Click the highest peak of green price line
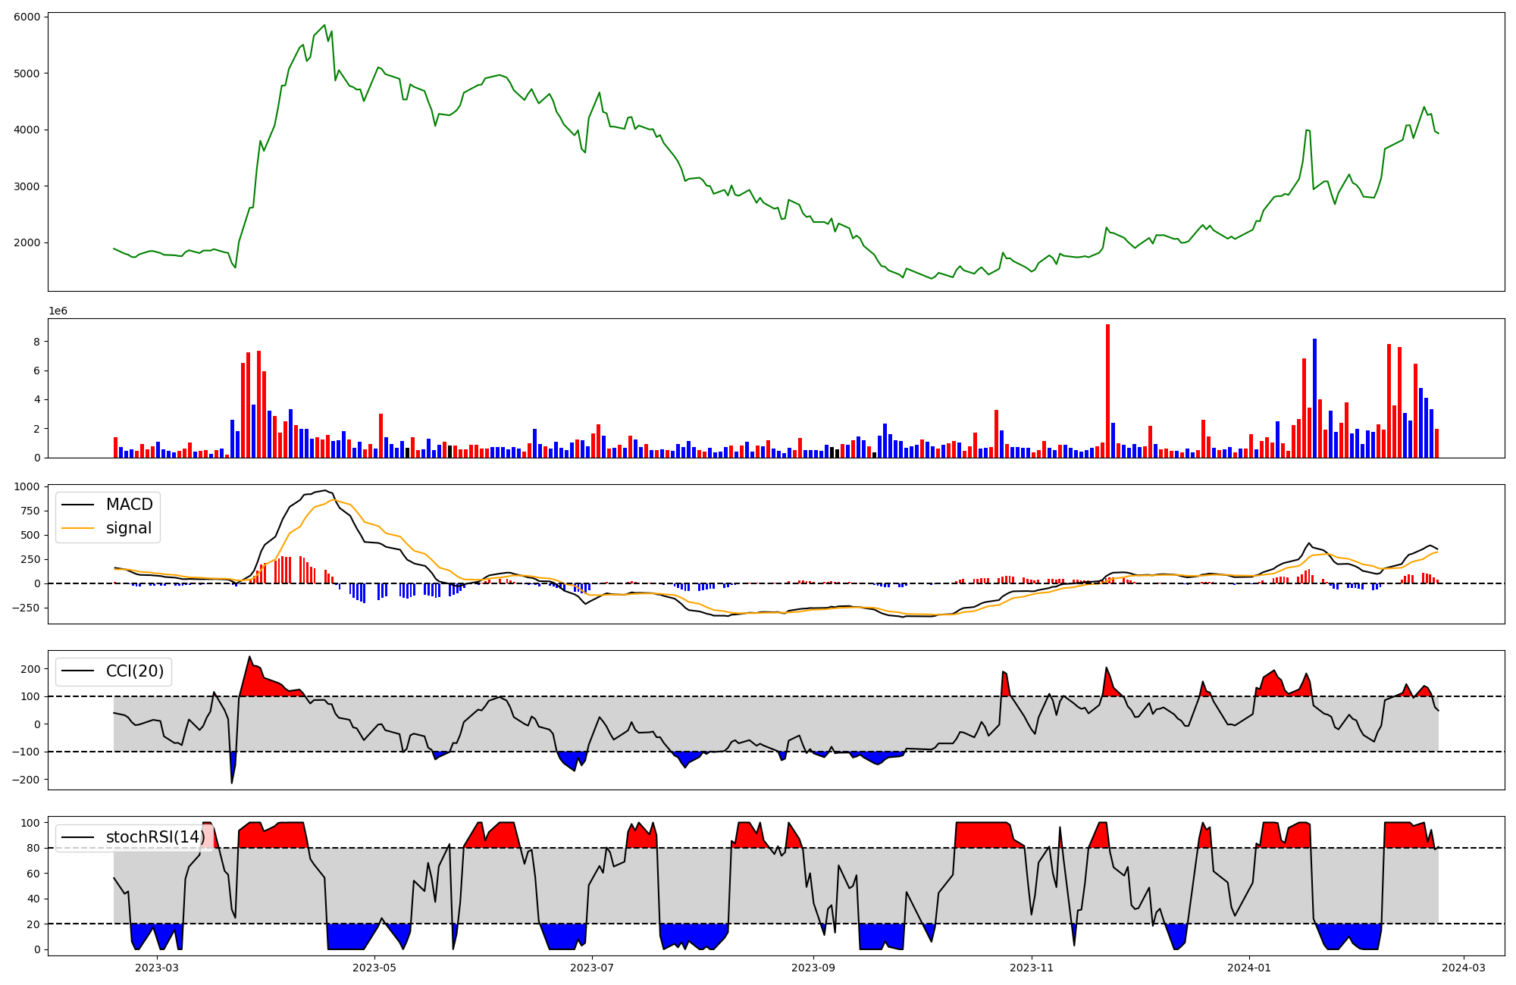Viewport: 1516px width, 985px height. pos(324,25)
